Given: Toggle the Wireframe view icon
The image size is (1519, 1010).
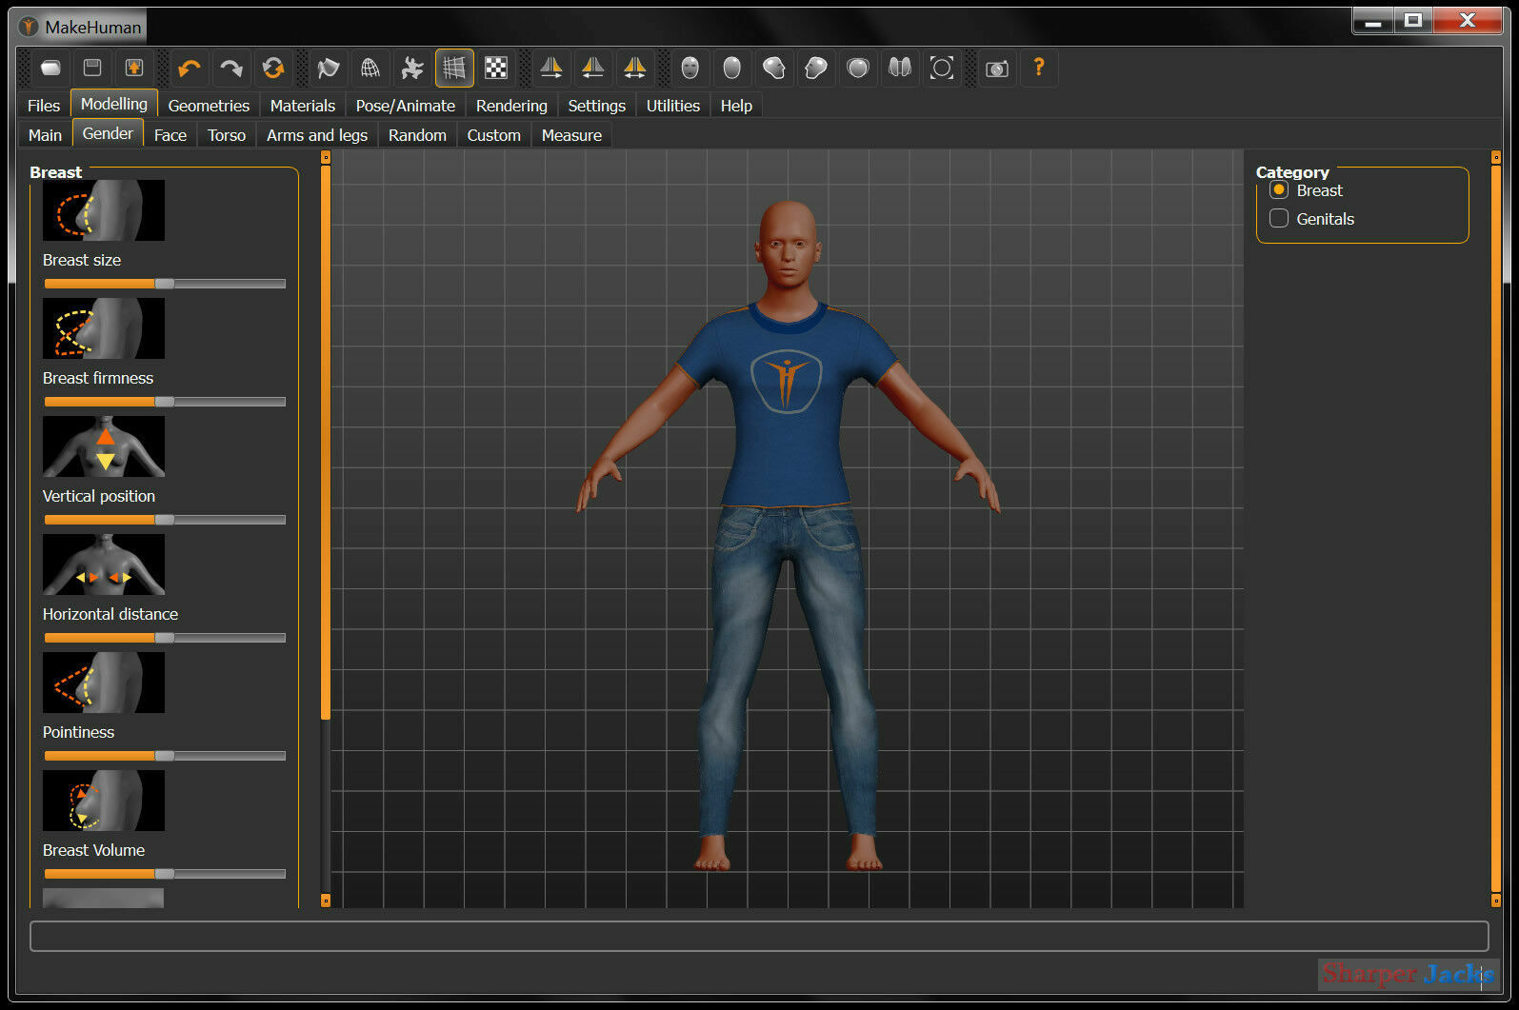Looking at the screenshot, I should [x=370, y=68].
